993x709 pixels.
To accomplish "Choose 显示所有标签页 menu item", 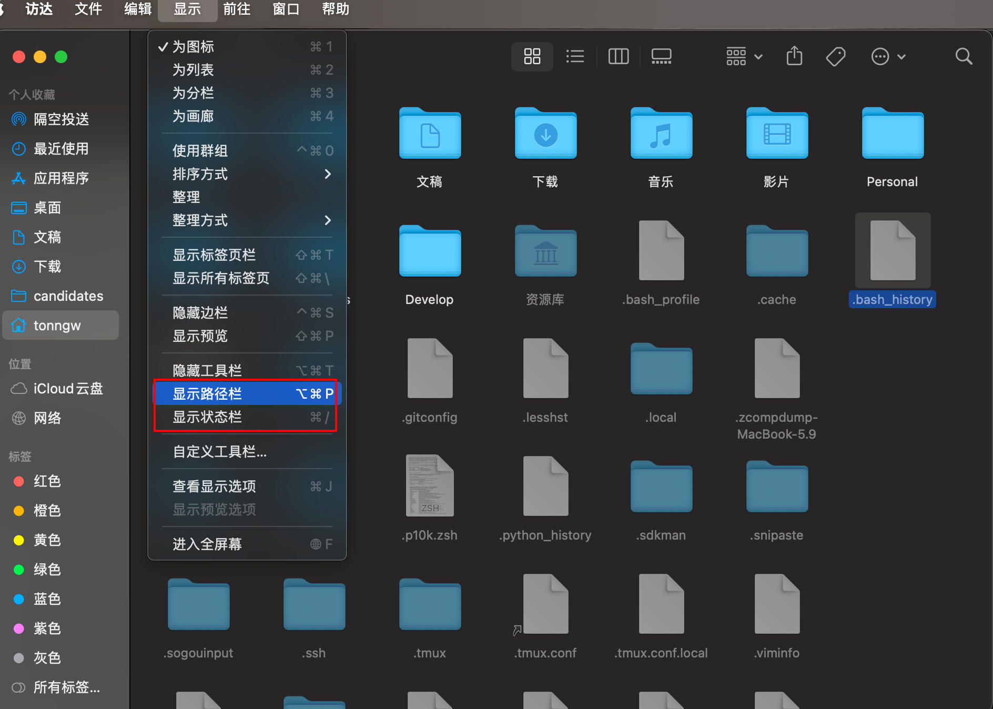I will point(247,278).
